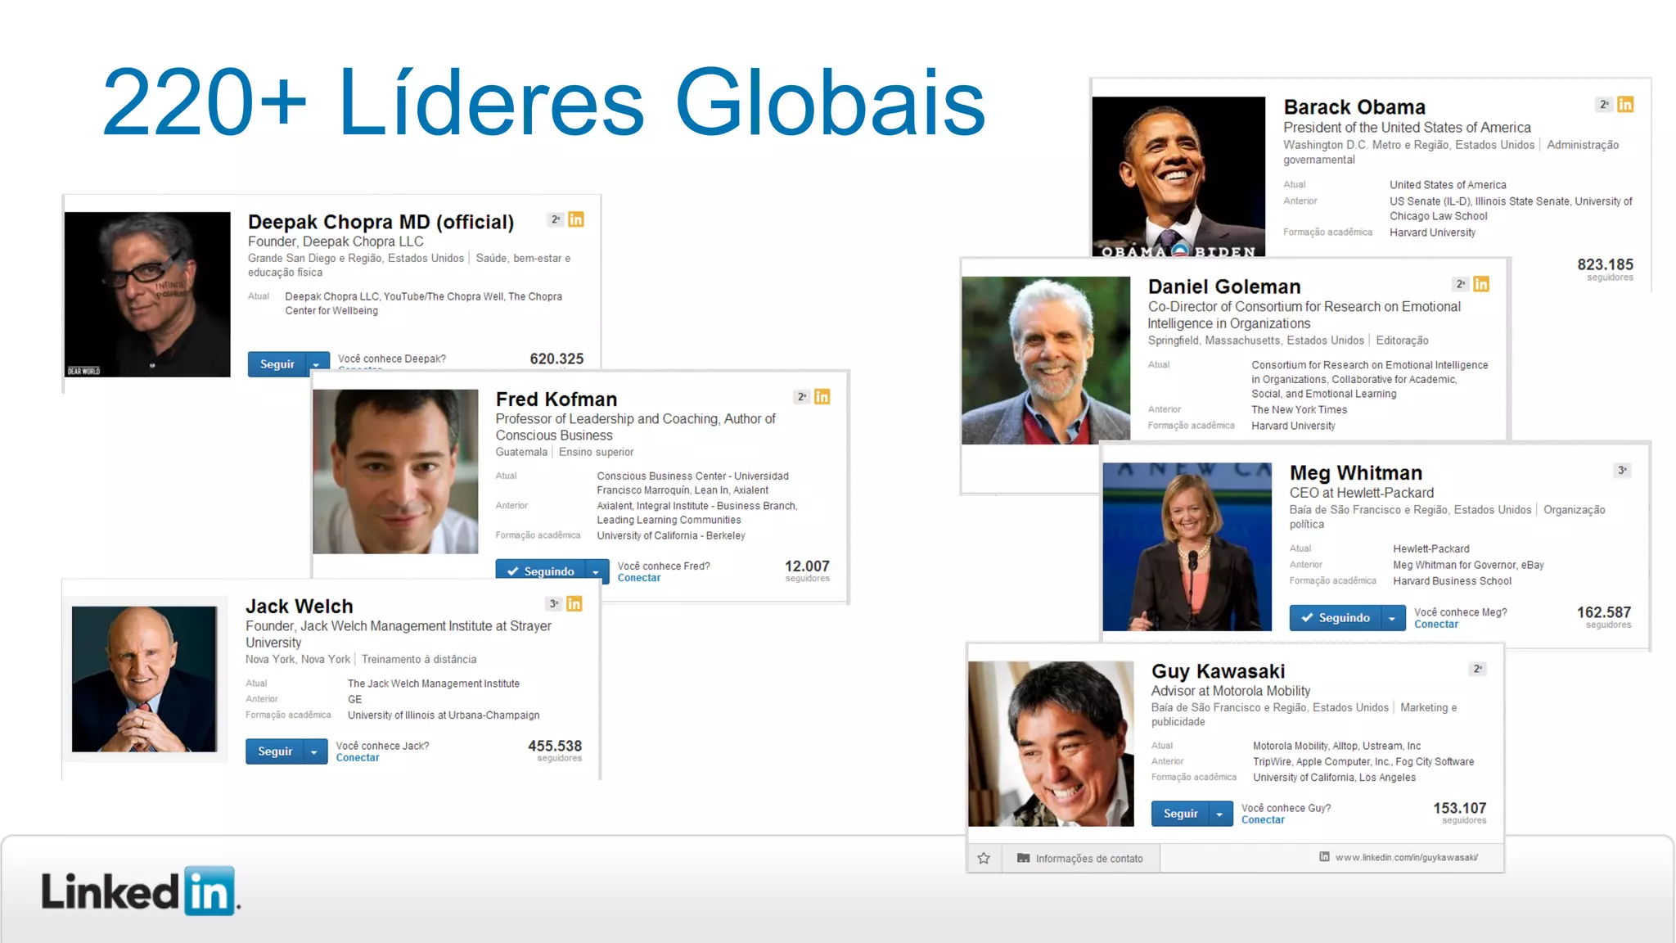Click the slide title 220+ Líderes Globais
Viewport: 1676px width, 943px height.
(x=543, y=102)
